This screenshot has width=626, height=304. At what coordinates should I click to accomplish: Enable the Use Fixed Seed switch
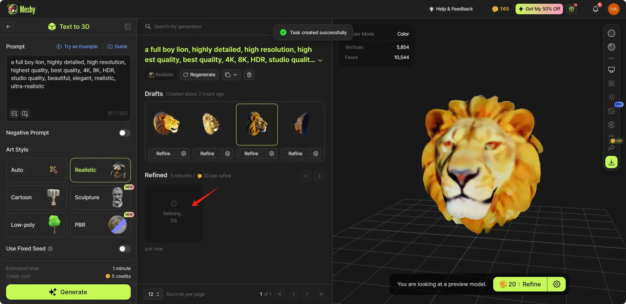(124, 249)
